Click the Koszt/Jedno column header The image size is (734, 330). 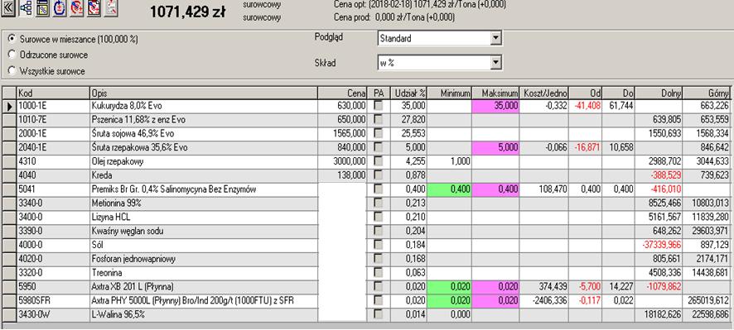(x=545, y=93)
